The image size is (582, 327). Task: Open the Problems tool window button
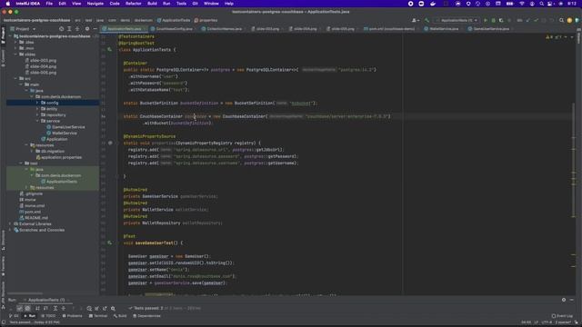73,316
